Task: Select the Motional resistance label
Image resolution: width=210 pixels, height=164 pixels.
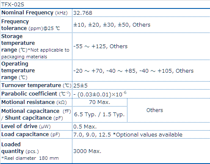Action: [34, 102]
